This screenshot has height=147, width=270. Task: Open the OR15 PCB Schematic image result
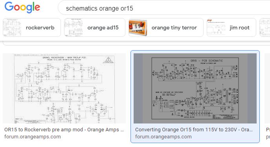195,88
